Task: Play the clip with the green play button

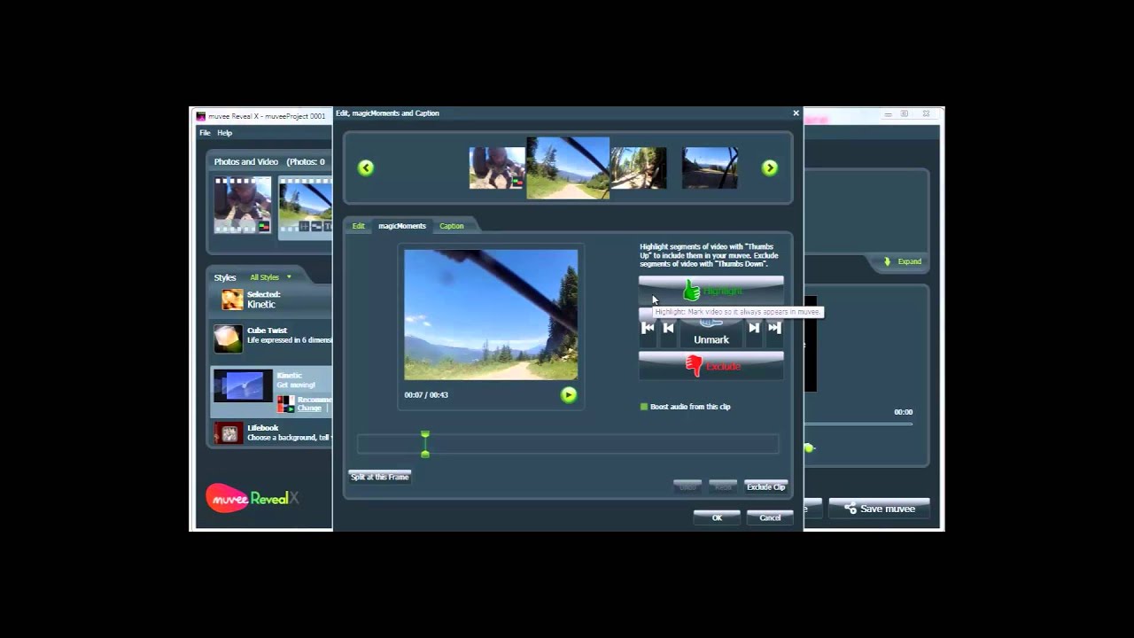Action: point(569,395)
